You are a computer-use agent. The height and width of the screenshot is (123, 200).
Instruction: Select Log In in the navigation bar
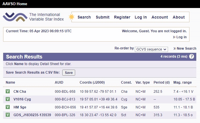point(141,17)
